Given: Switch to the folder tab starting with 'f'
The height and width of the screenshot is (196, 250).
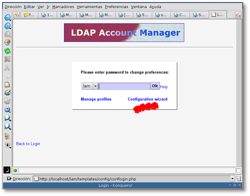Looking at the screenshot, I should [x=29, y=15].
